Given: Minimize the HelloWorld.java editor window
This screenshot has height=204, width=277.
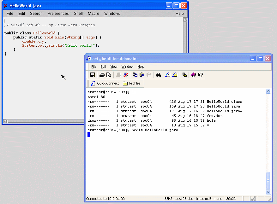Looking at the screenshot, I should [x=169, y=6].
